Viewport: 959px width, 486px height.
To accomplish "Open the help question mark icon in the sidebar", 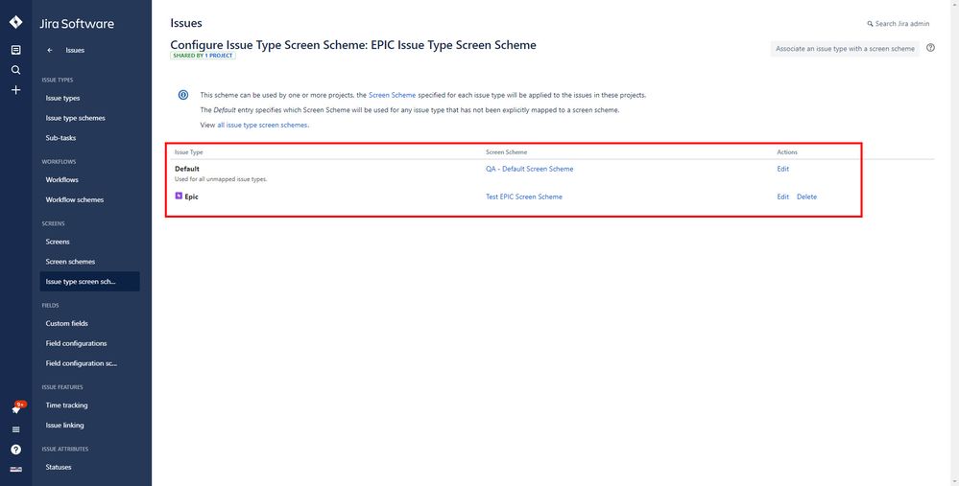I will pos(16,450).
